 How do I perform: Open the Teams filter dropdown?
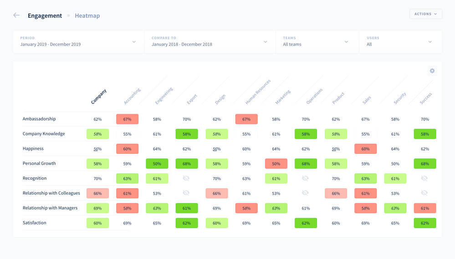point(317,42)
